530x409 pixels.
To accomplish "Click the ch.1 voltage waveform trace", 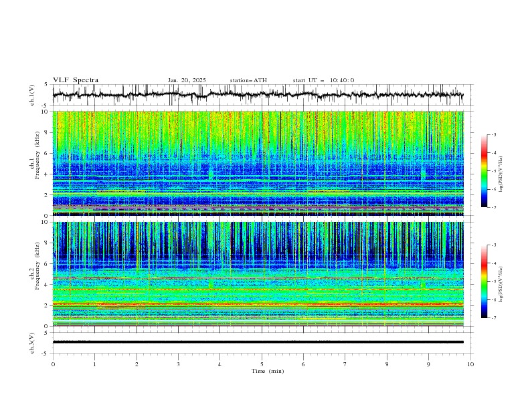I will click(258, 95).
